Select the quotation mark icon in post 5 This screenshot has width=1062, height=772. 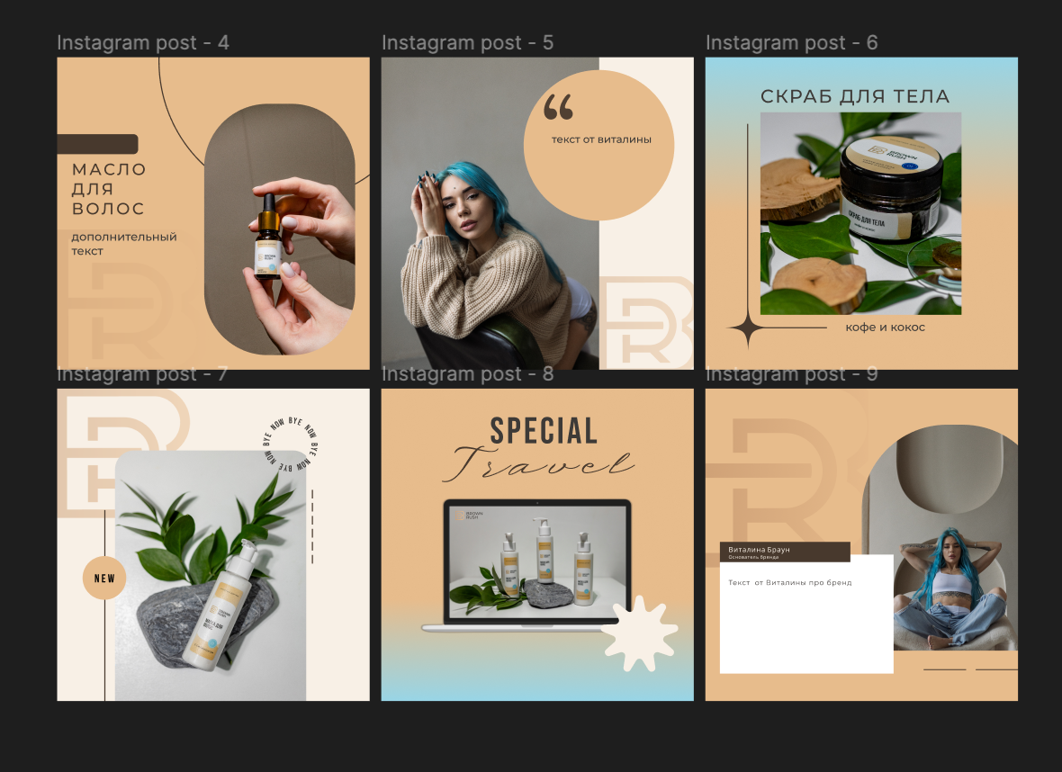tap(558, 107)
